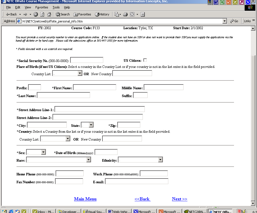
Task: Go to the Home page icon
Action: click(x=49, y=14)
